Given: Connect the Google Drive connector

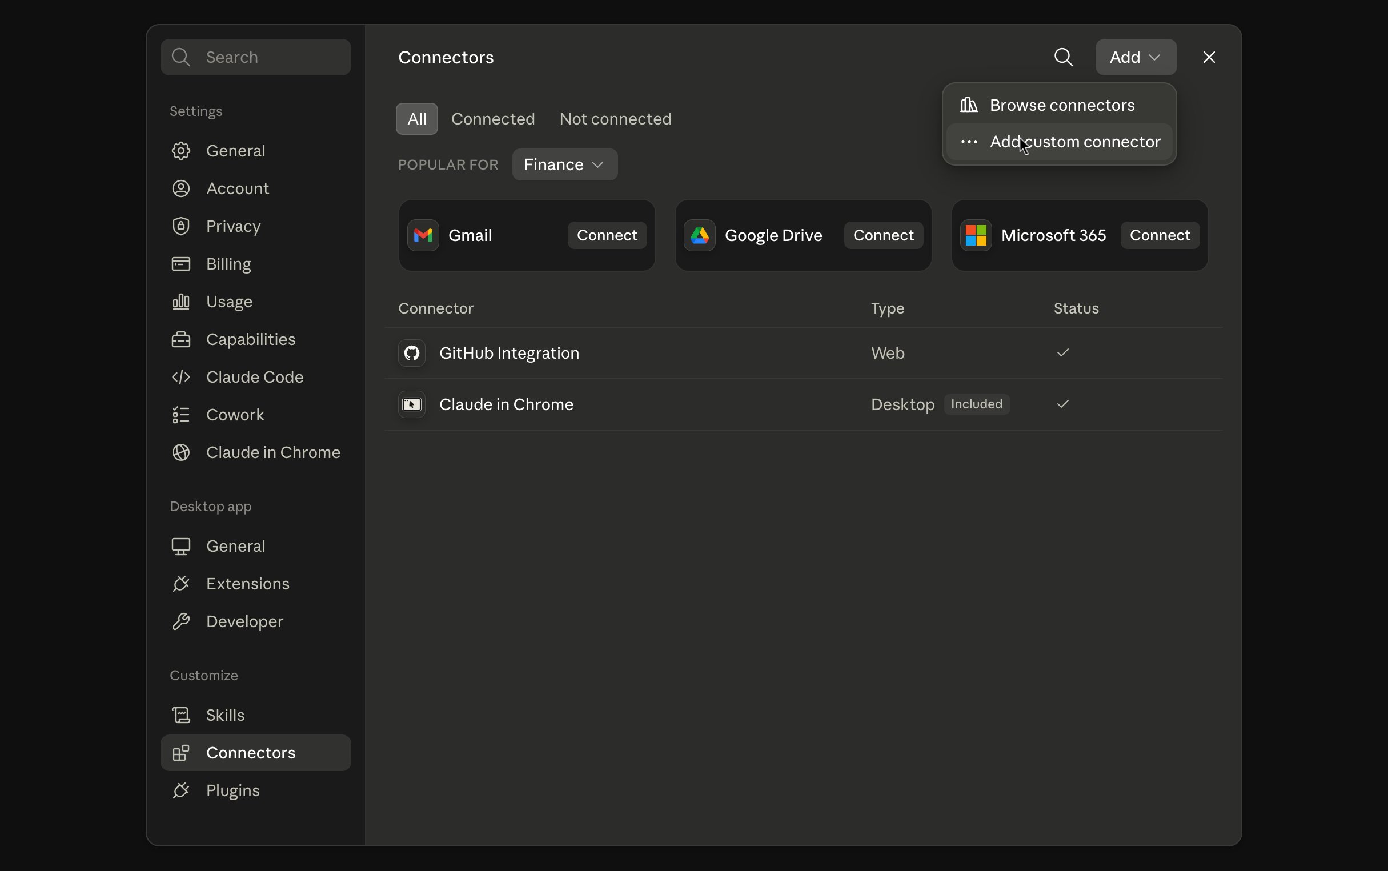Looking at the screenshot, I should [x=884, y=235].
